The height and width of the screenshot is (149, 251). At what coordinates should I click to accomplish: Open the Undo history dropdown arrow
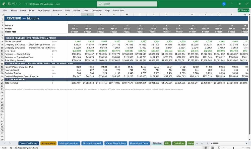(x=17, y=4)
